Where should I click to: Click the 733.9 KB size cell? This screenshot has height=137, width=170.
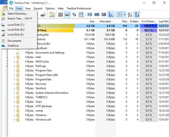point(90,35)
